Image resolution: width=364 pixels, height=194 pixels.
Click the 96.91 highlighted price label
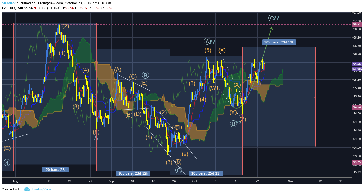click(357, 24)
